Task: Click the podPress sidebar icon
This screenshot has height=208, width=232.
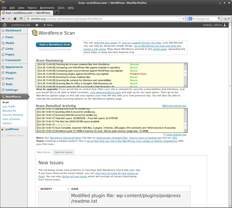Action: click(x=3, y=129)
